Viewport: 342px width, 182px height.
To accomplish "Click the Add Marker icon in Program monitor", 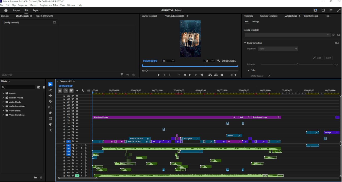I will (159, 75).
